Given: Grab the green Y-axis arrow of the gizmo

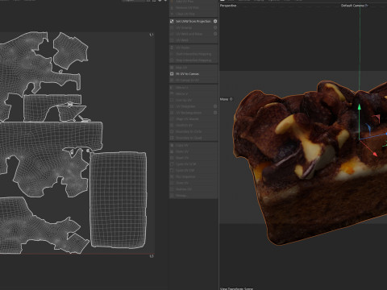Looking at the screenshot, I should 360,107.
